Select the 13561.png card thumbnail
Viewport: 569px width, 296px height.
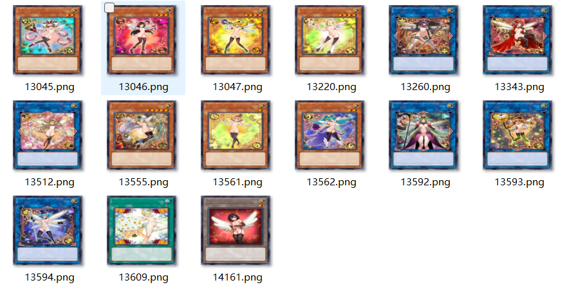tap(236, 135)
